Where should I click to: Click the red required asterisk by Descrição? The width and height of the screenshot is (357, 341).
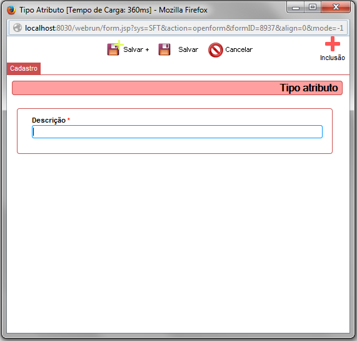[x=69, y=120]
